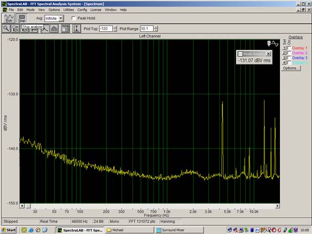Click the Plot Top input field
The height and width of the screenshot is (234, 312).
(106, 29)
